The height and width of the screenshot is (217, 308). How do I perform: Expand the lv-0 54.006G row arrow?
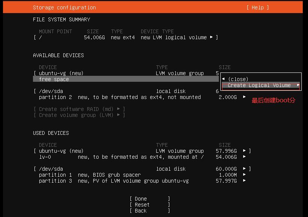tap(244, 157)
